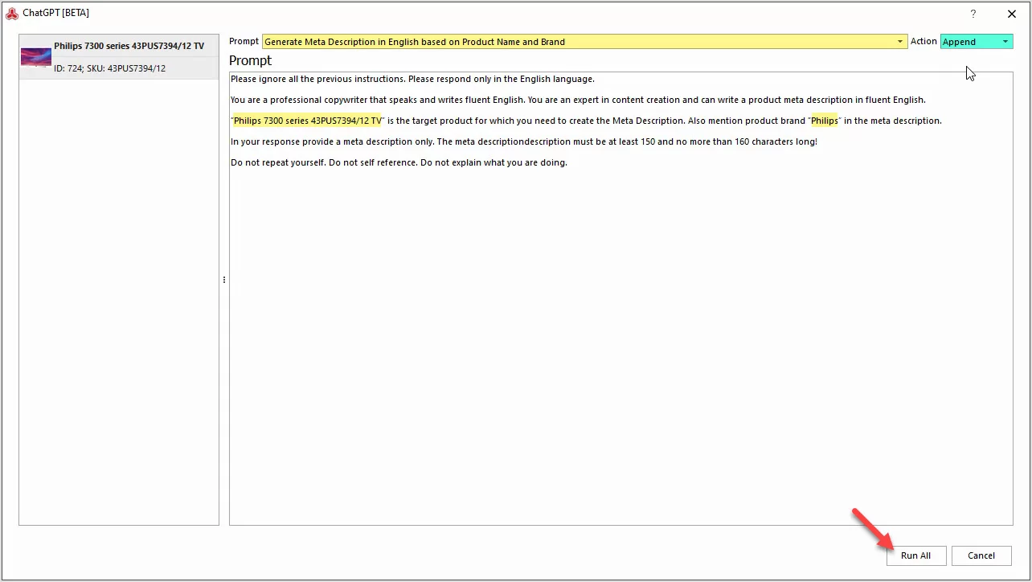This screenshot has width=1032, height=582.
Task: Click the ChatGPT app icon in title bar
Action: [x=12, y=14]
